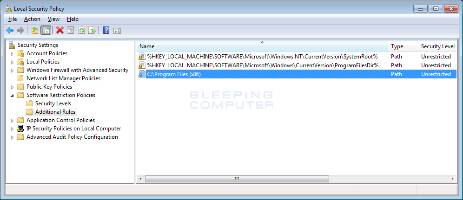The height and width of the screenshot is (200, 463).
Task: Open the Action menu
Action: tap(32, 19)
